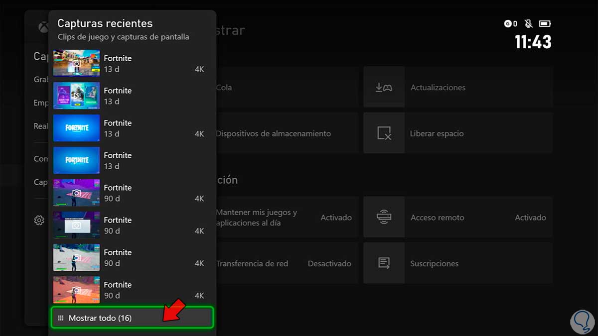Click the 11:43 clock

coord(533,42)
